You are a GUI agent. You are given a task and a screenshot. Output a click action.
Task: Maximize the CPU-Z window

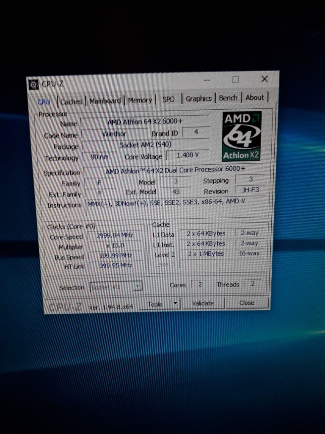coord(235,79)
